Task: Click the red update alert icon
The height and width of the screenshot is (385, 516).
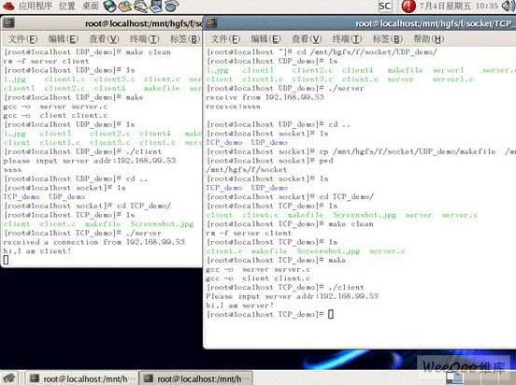Action: (x=408, y=6)
